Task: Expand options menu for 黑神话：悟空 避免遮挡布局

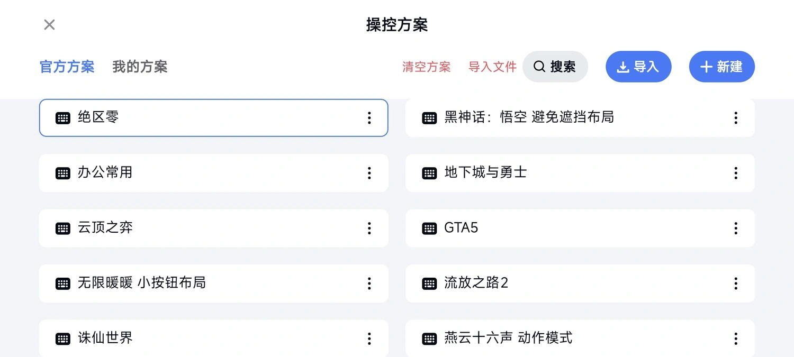Action: [x=736, y=118]
